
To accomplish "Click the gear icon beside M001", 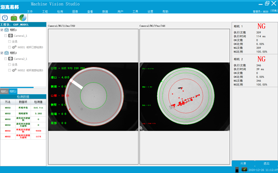I will (14, 47).
